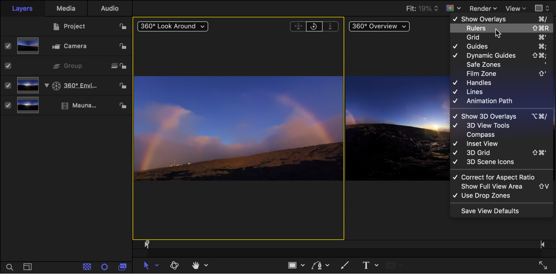
Task: Enable Rulers in the View menu
Action: (x=476, y=28)
